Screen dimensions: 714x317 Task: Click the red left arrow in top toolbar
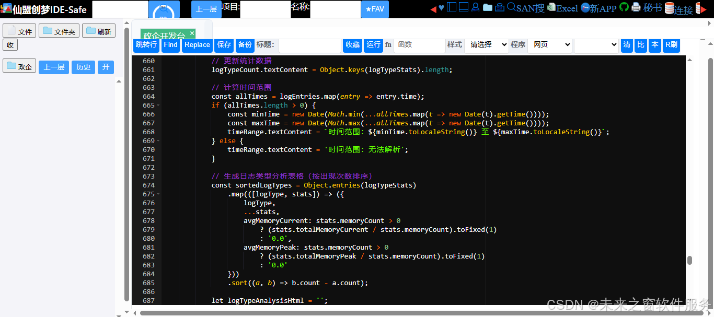(x=433, y=8)
